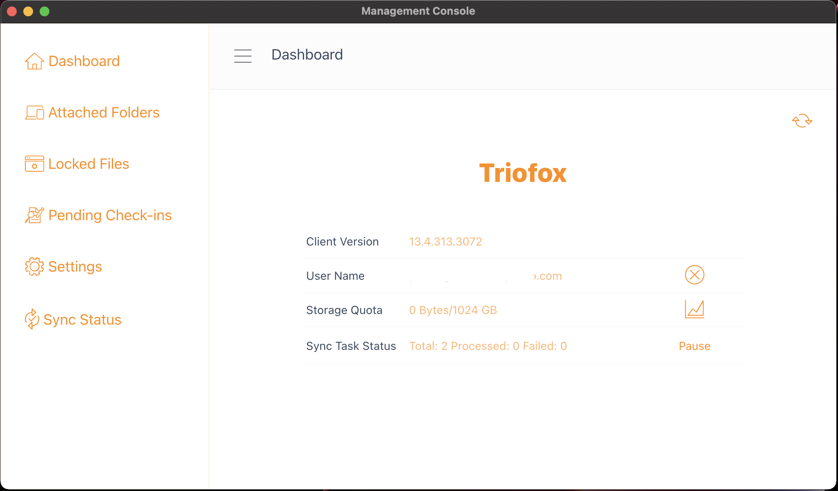Click the Attached Folders devices icon
Viewport: 838px width, 491px height.
(x=34, y=113)
